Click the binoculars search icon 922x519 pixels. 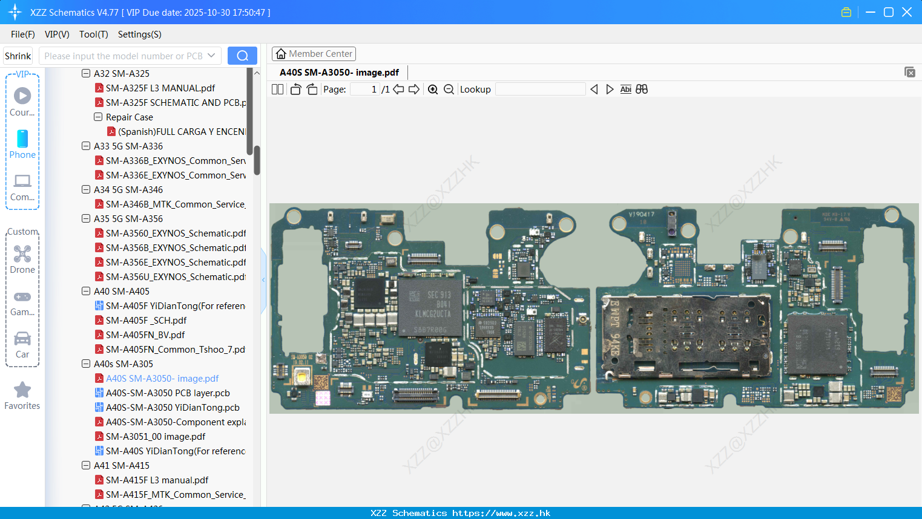point(642,90)
